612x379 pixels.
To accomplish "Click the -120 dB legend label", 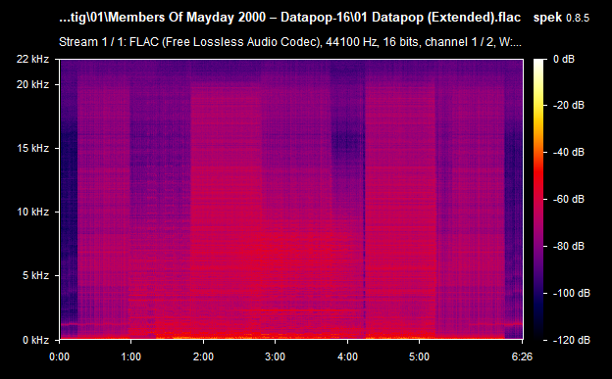I will coord(572,340).
